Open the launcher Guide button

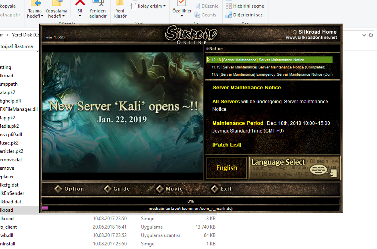coord(117,189)
